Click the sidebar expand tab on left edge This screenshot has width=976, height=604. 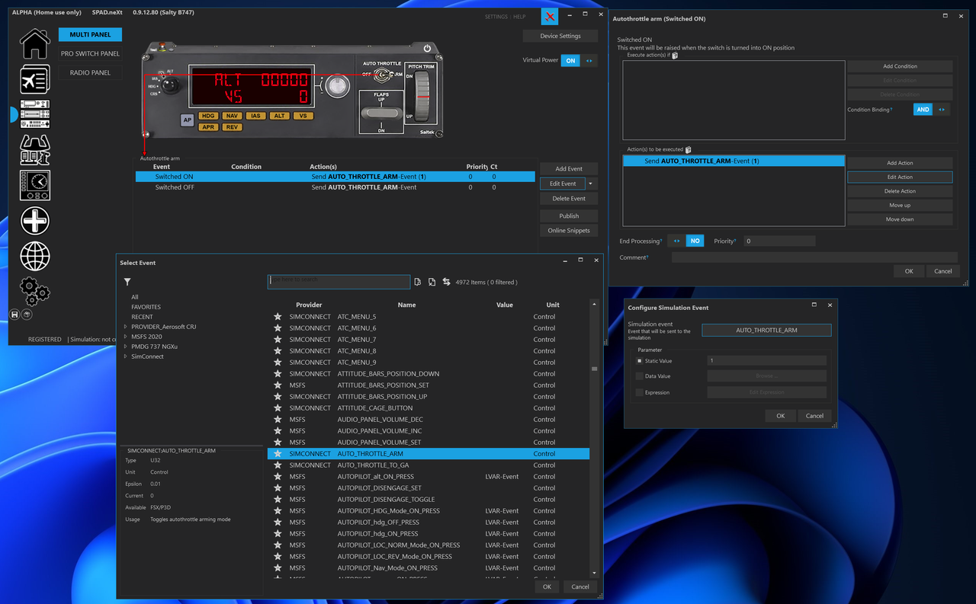coord(13,114)
